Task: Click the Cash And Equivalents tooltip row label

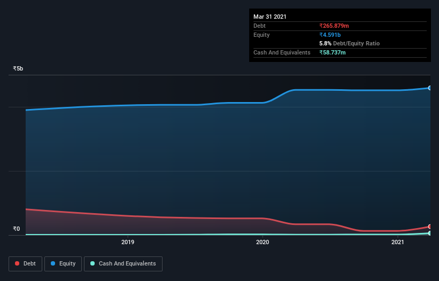Action: point(282,52)
